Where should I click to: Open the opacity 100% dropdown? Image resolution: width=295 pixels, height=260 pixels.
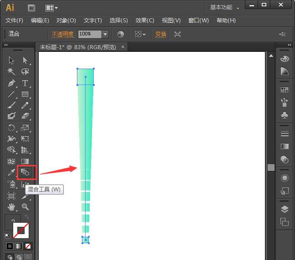tap(105, 34)
